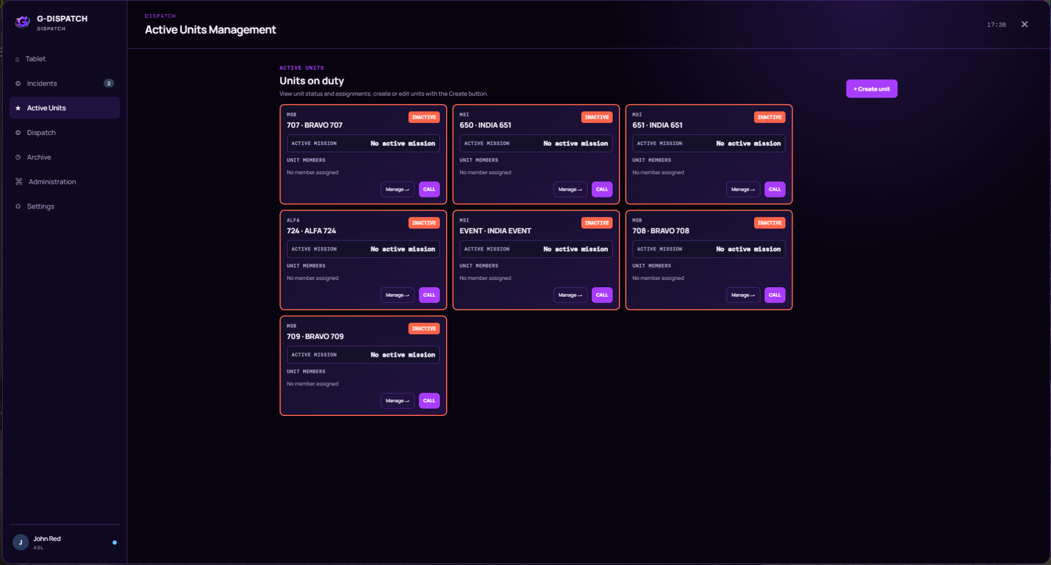Click the Tablet home icon in sidebar
The width and height of the screenshot is (1051, 565).
pos(17,59)
